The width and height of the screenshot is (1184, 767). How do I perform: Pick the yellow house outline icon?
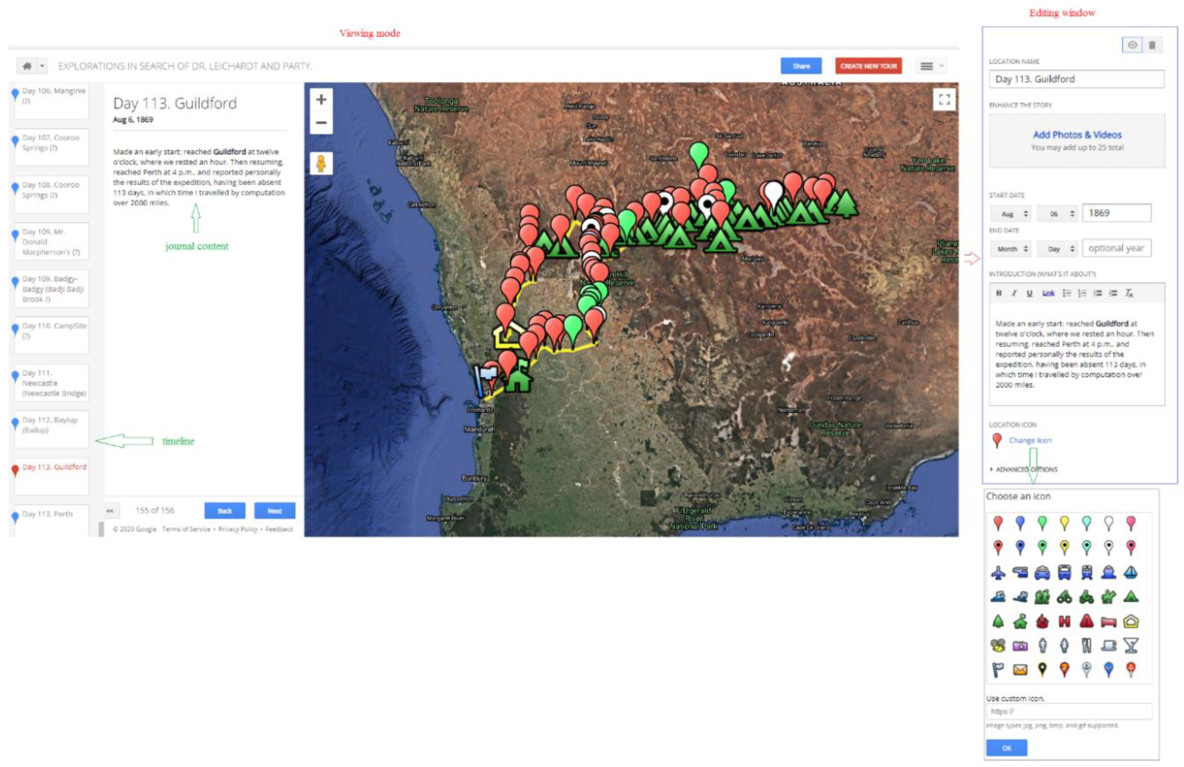click(x=1131, y=621)
